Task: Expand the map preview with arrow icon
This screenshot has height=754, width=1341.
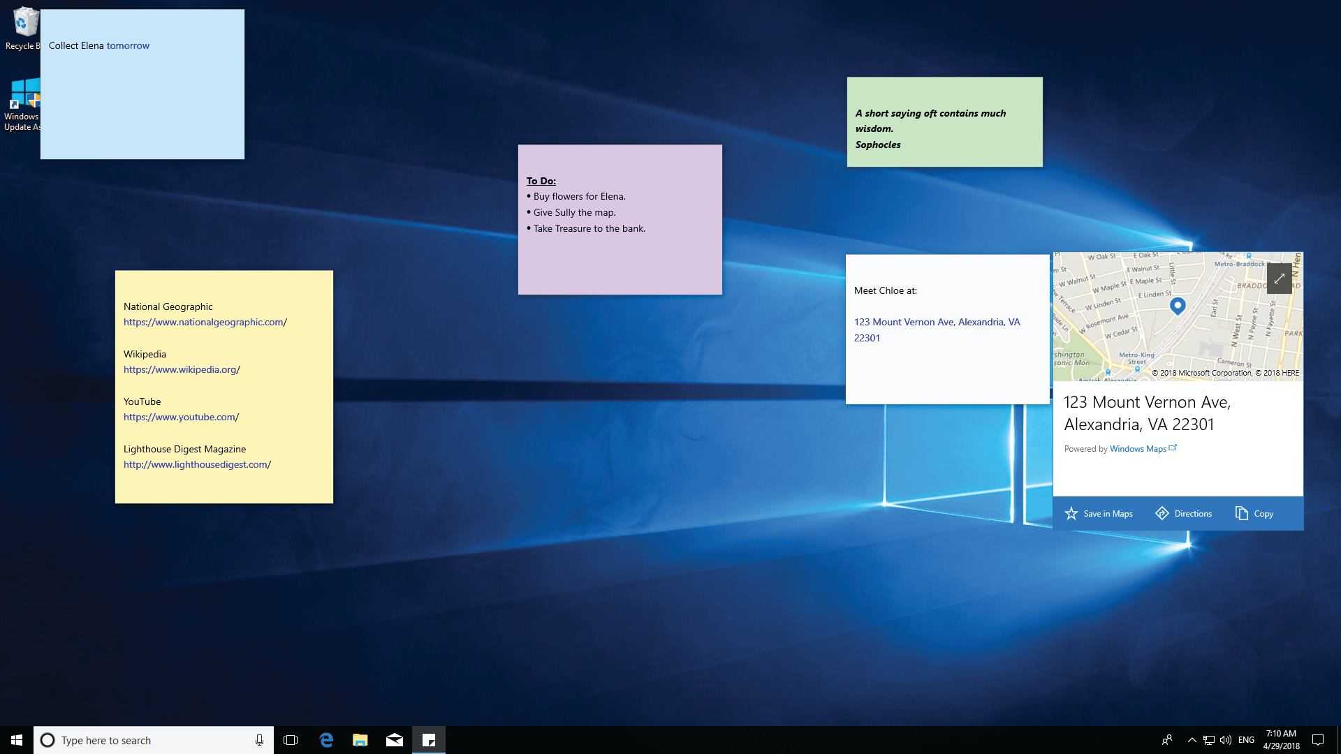Action: click(x=1279, y=279)
